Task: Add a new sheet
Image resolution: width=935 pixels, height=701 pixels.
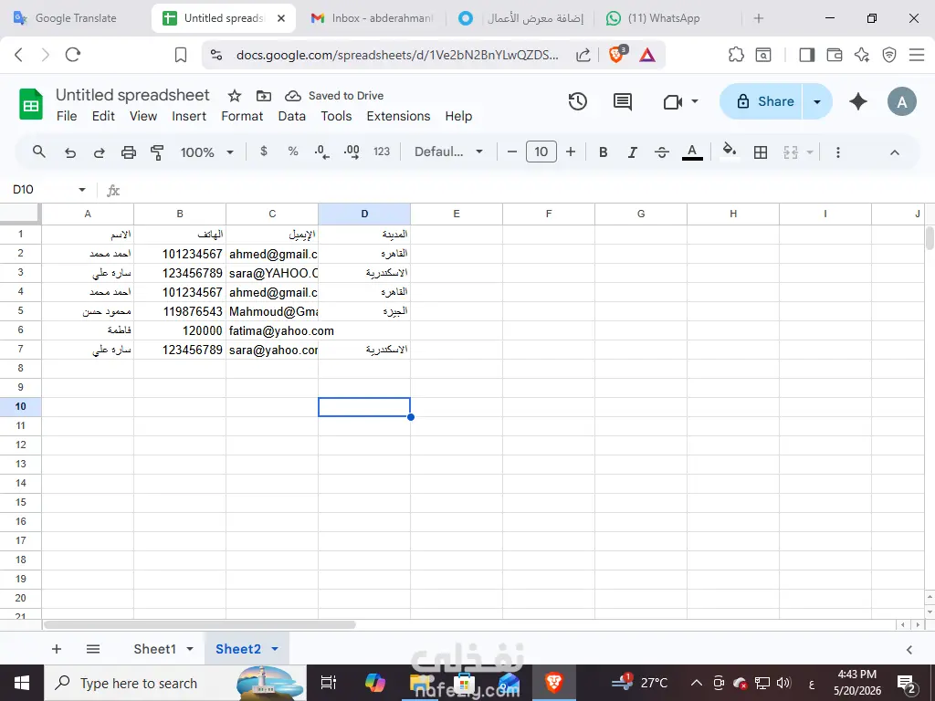Action: click(57, 649)
